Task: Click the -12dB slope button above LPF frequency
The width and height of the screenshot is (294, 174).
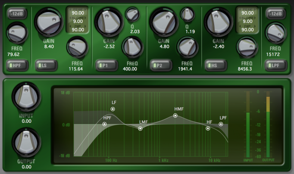Action: coord(275,14)
